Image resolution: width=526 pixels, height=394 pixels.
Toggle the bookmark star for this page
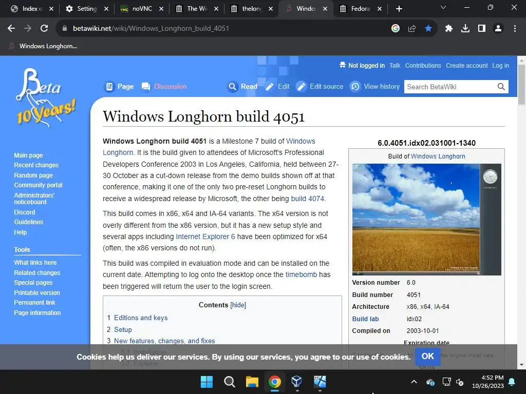point(428,29)
